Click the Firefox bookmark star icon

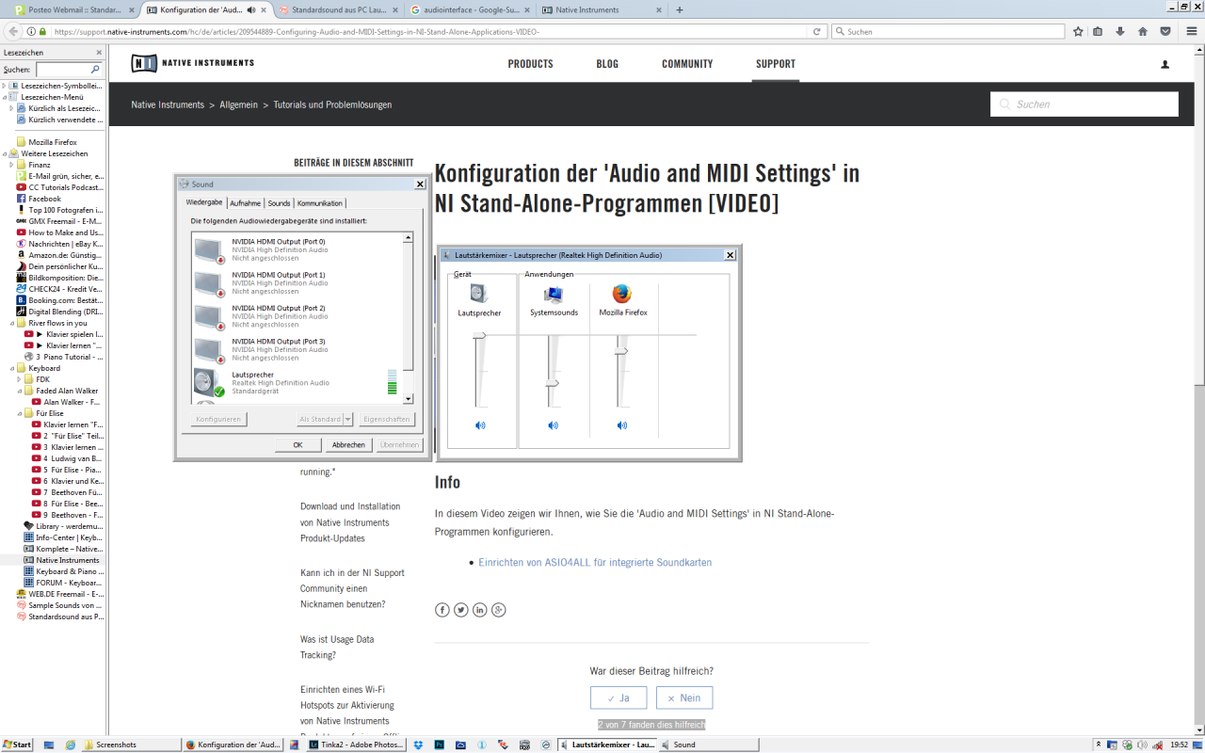(x=1078, y=31)
